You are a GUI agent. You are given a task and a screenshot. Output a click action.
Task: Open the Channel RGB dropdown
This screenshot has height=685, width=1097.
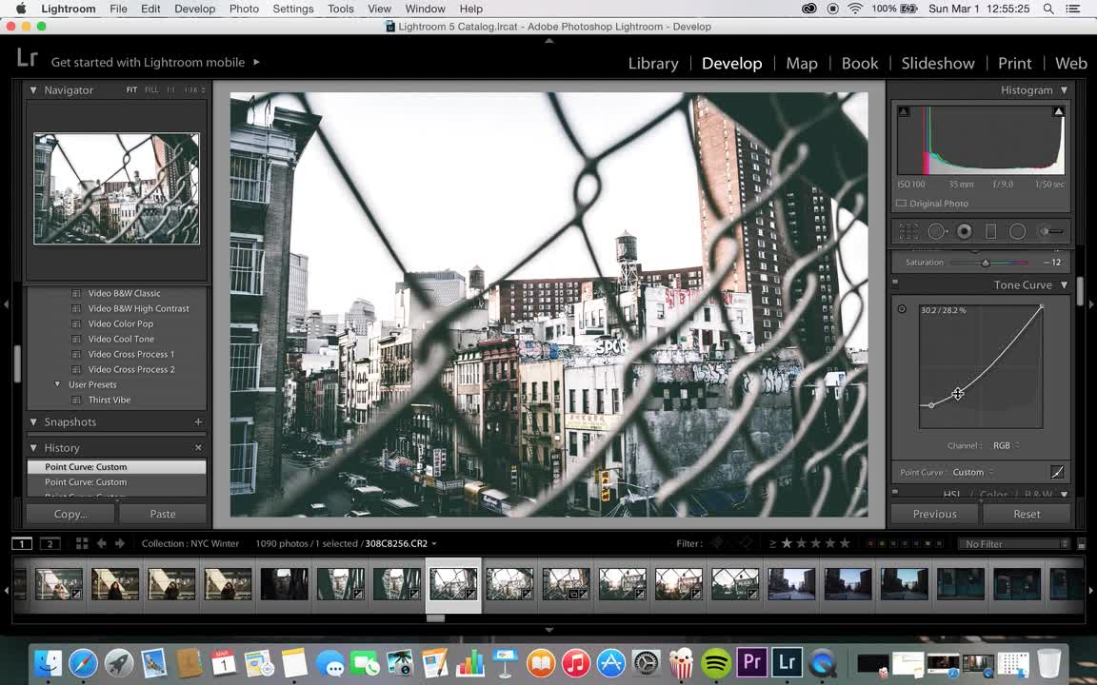[x=1006, y=445]
